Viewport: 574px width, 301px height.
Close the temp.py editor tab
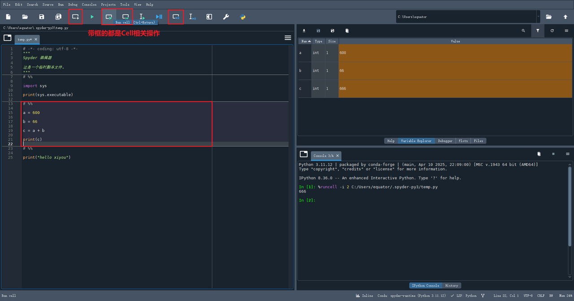coord(36,39)
